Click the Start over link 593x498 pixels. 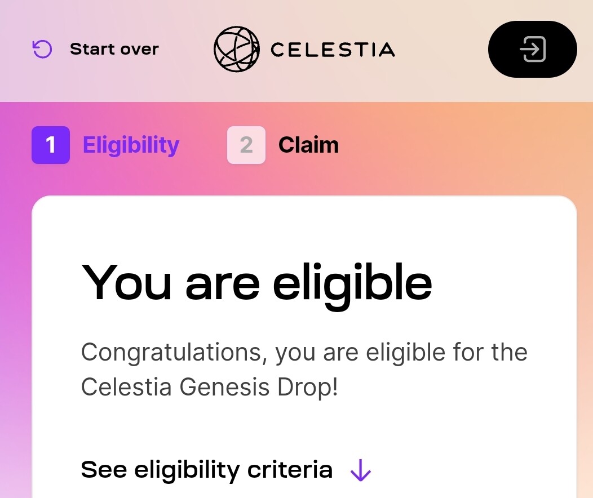[113, 49]
